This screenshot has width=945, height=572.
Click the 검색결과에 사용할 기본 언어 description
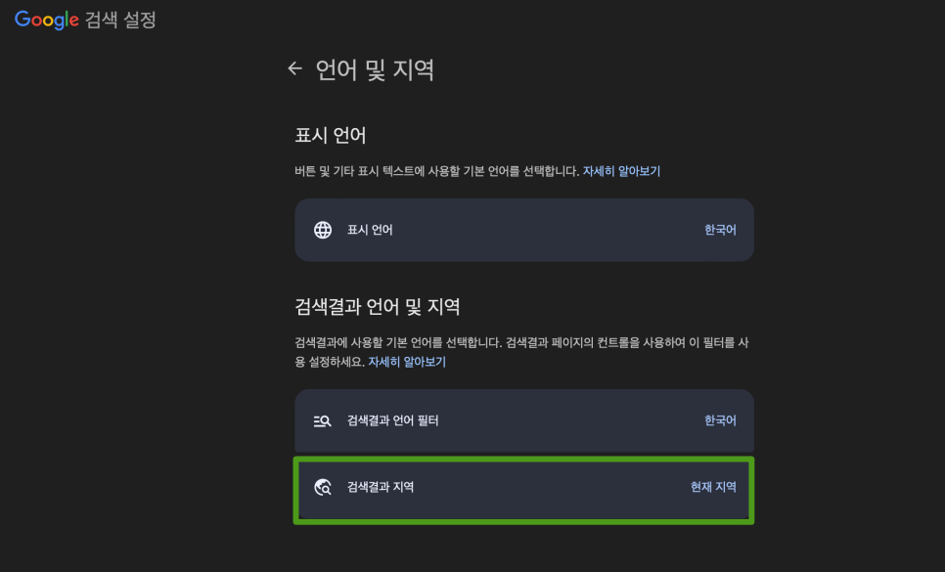click(522, 352)
